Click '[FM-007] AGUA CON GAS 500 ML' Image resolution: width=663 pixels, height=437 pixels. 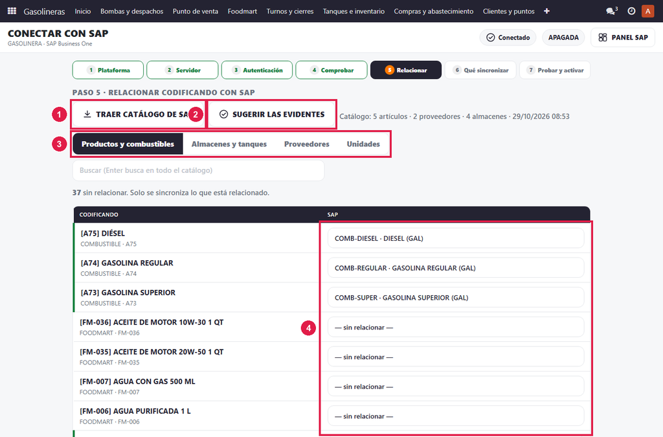[137, 381]
